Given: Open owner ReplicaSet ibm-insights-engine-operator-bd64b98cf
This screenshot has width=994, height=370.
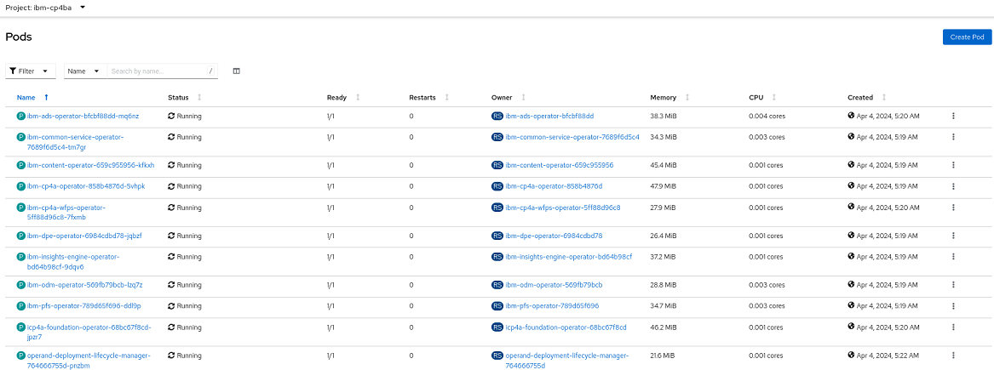Looking at the screenshot, I should click(x=569, y=257).
